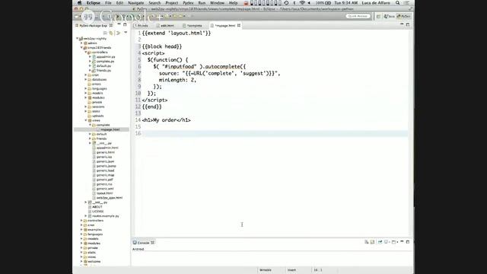Collapse the web2py-nightly project node
Screen dimensions: 487x274
click(x=78, y=39)
